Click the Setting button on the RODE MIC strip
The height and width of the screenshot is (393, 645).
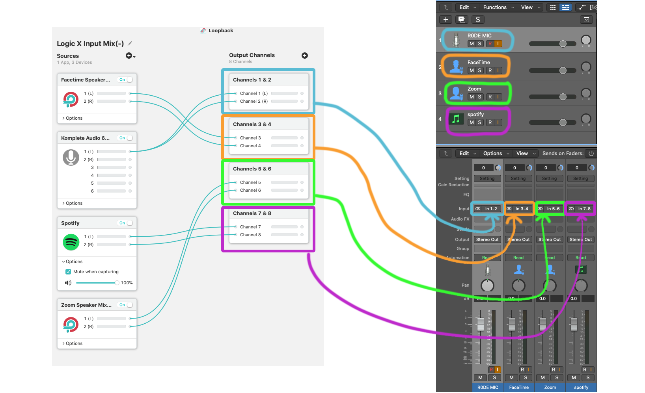click(x=487, y=178)
